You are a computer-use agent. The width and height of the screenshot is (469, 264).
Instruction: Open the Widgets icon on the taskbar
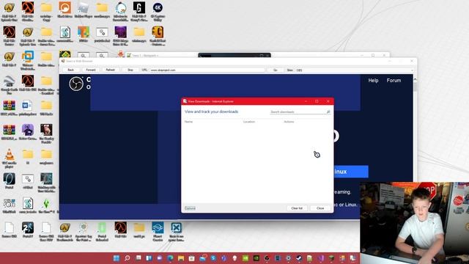[x=149, y=258]
